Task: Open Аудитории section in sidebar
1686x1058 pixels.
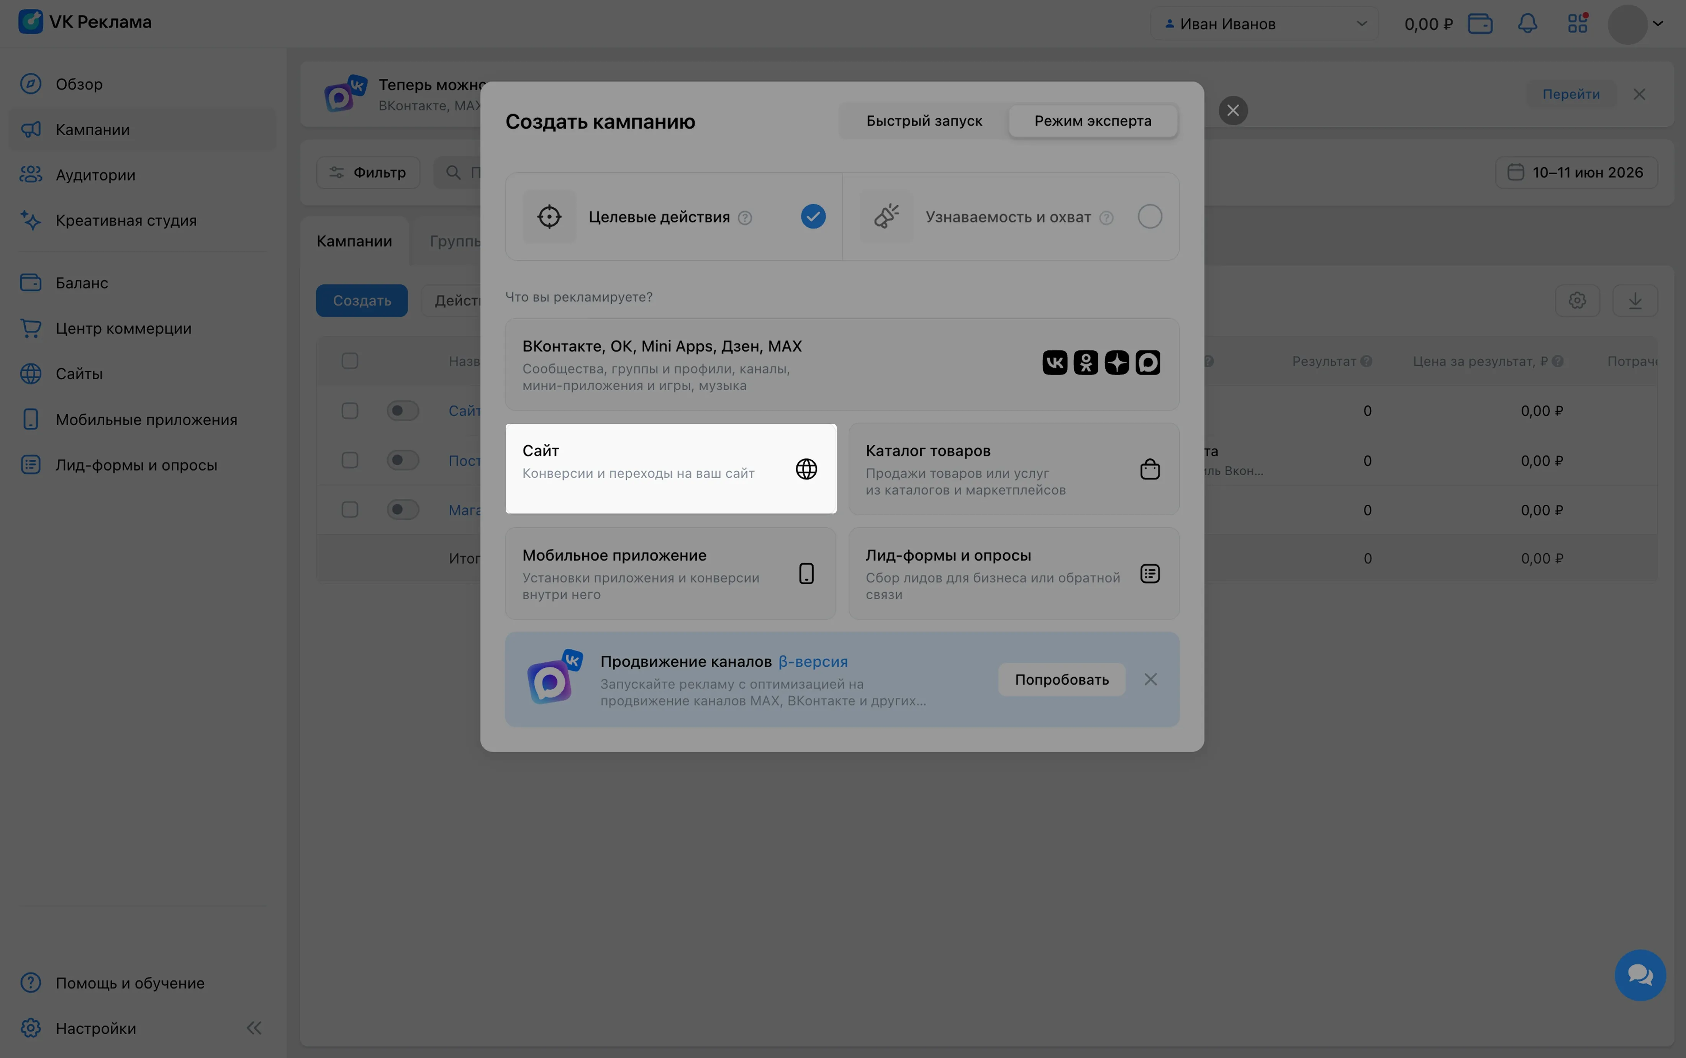Action: click(x=142, y=175)
